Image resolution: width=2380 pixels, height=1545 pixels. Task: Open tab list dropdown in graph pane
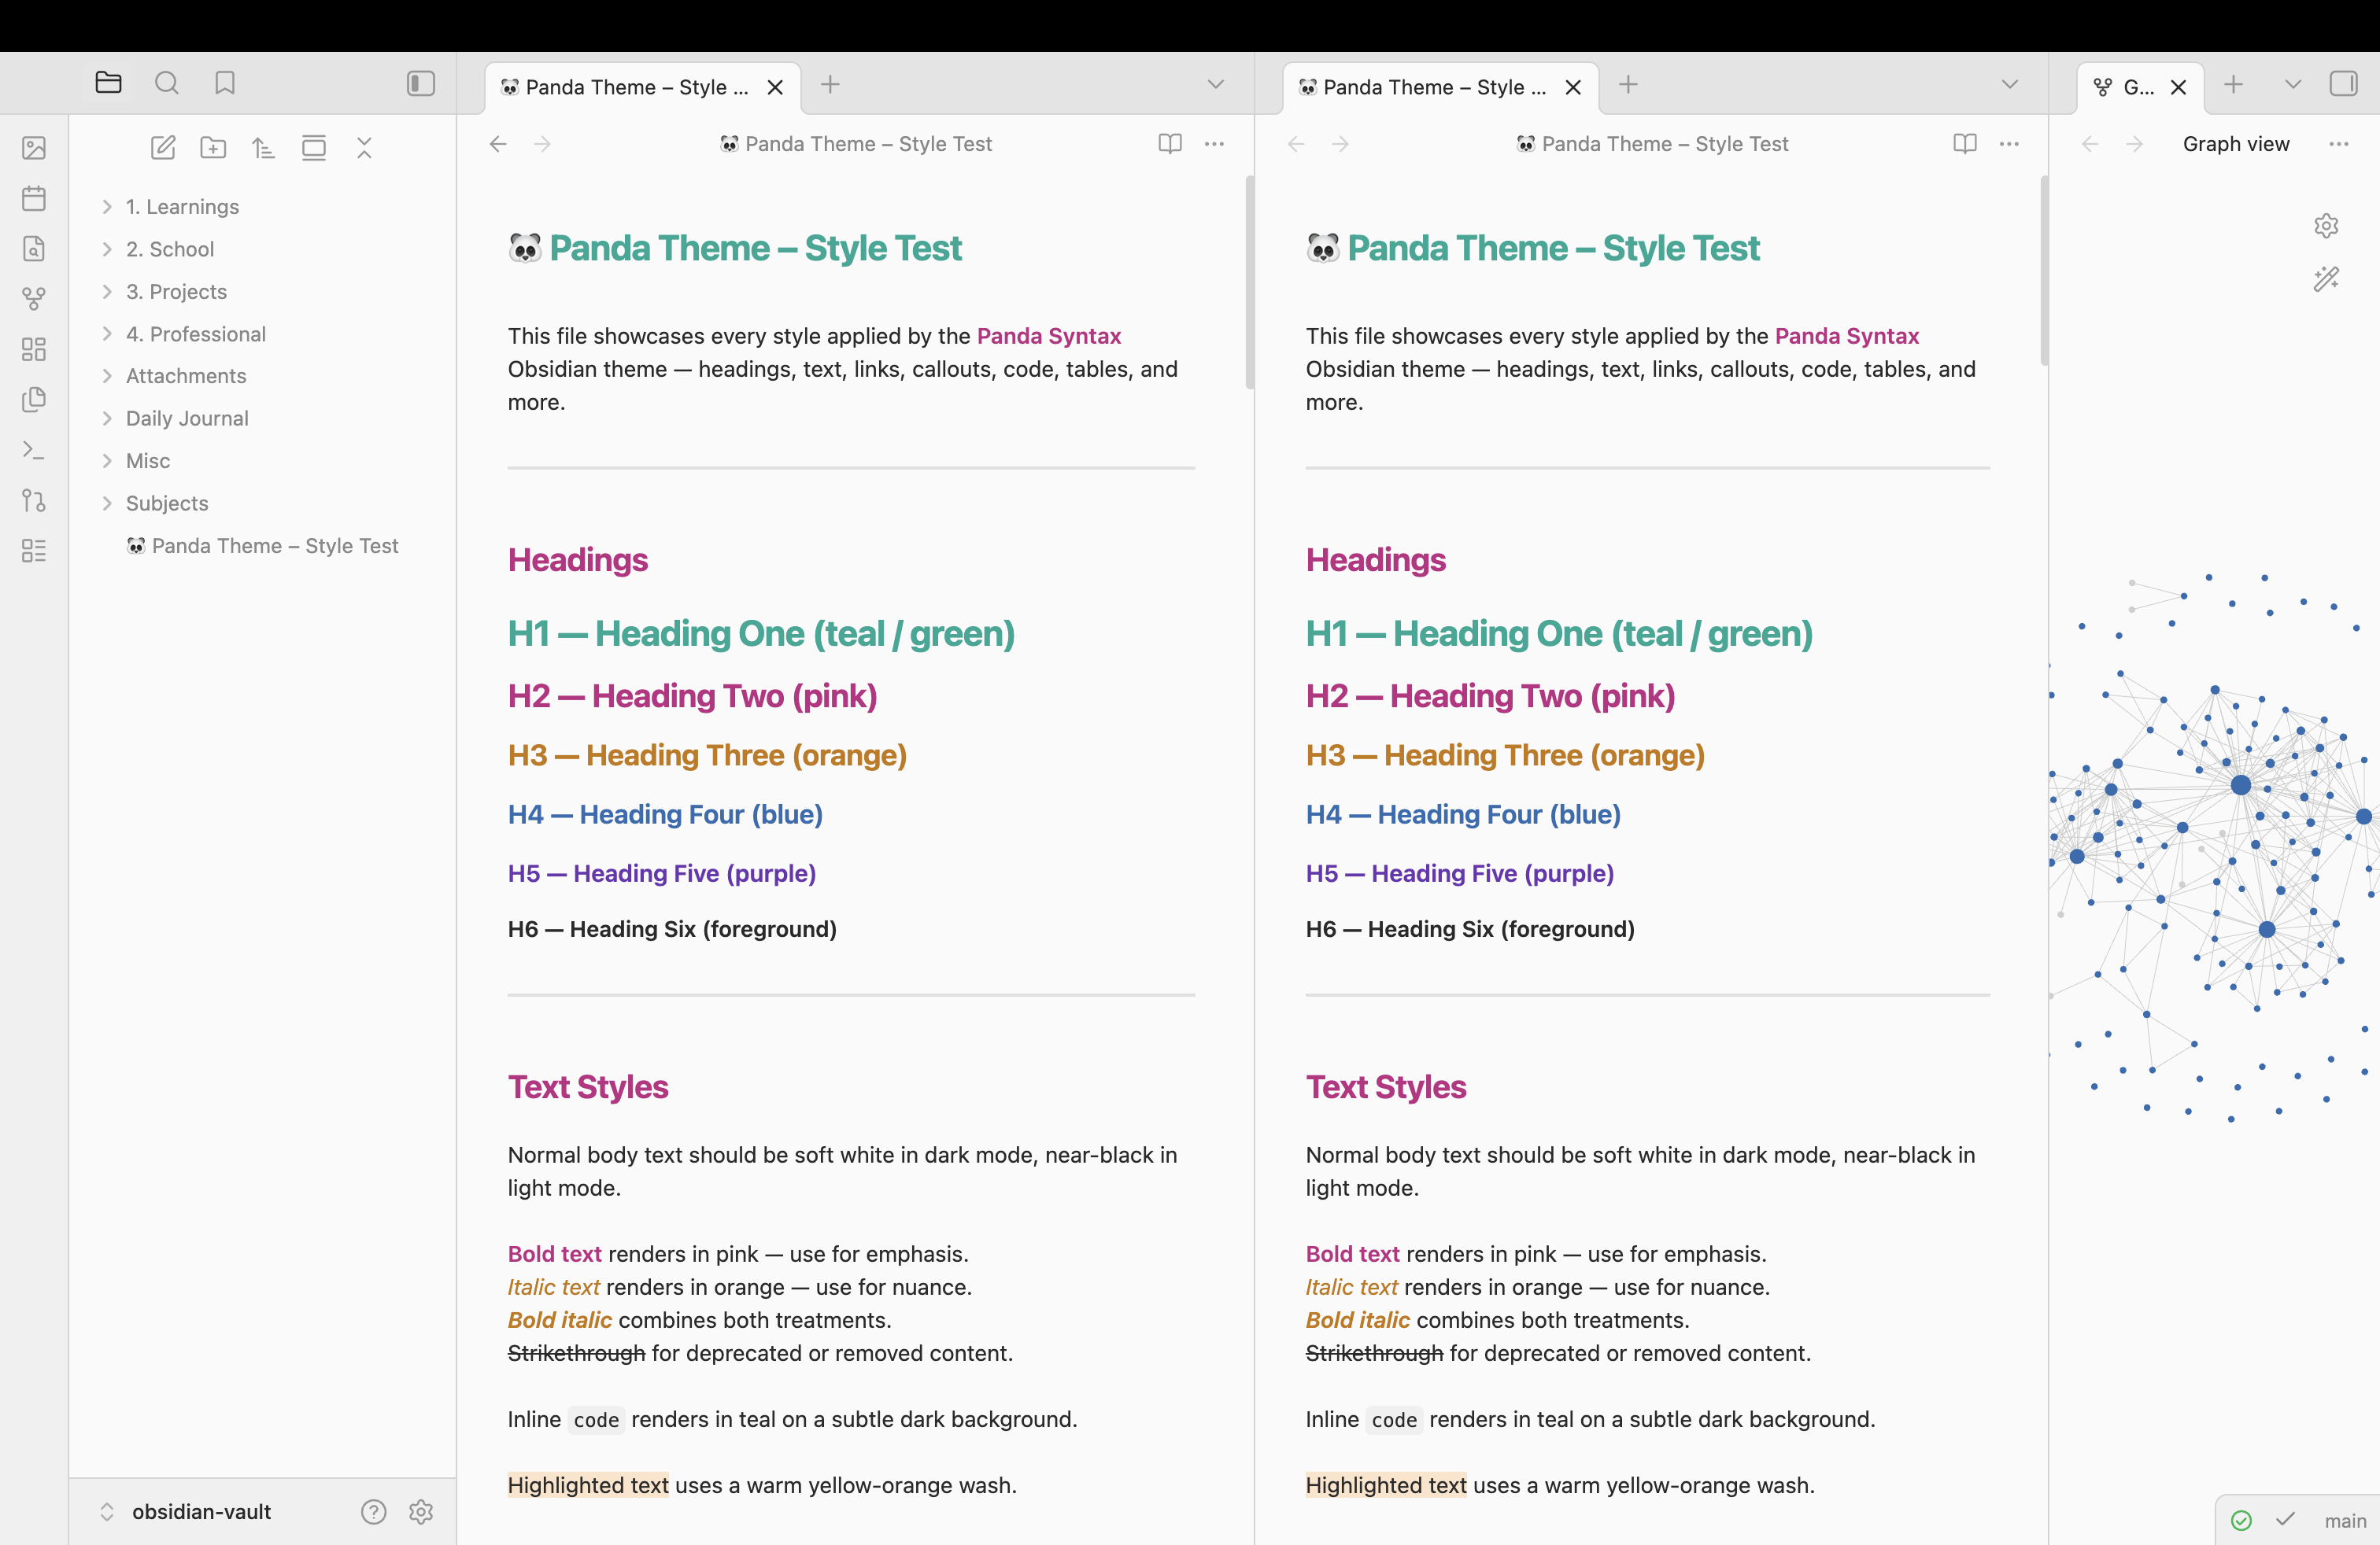[2293, 85]
